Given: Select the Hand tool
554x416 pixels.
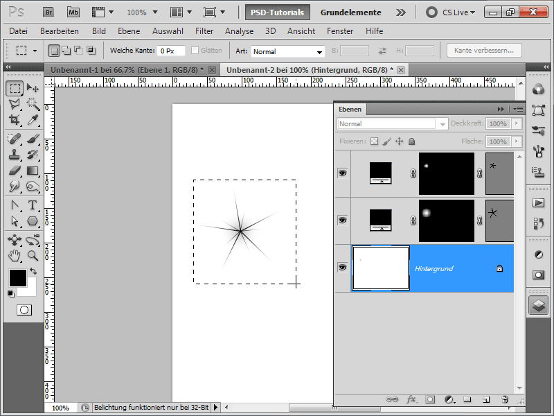Looking at the screenshot, I should [x=15, y=255].
